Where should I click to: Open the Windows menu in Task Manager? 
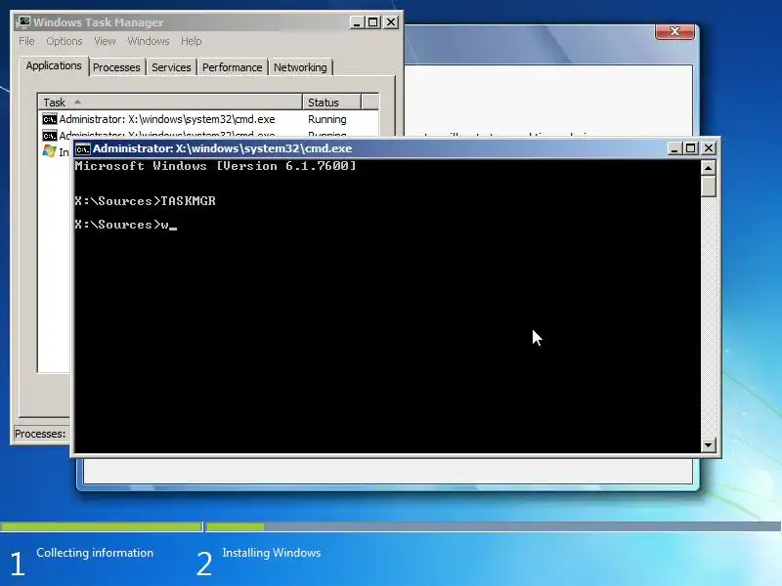point(149,41)
